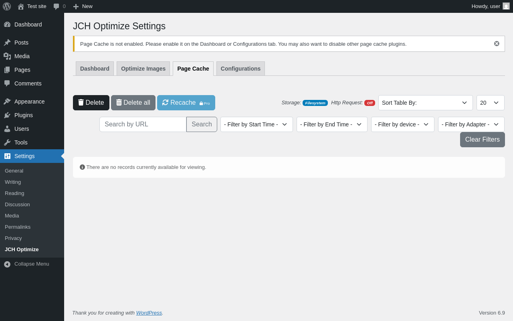Click Howdy, user account text
This screenshot has width=513, height=321.
click(x=486, y=6)
